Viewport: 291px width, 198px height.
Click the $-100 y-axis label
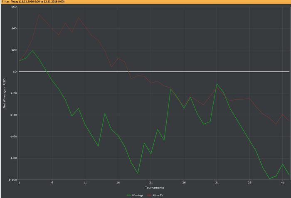point(12,180)
